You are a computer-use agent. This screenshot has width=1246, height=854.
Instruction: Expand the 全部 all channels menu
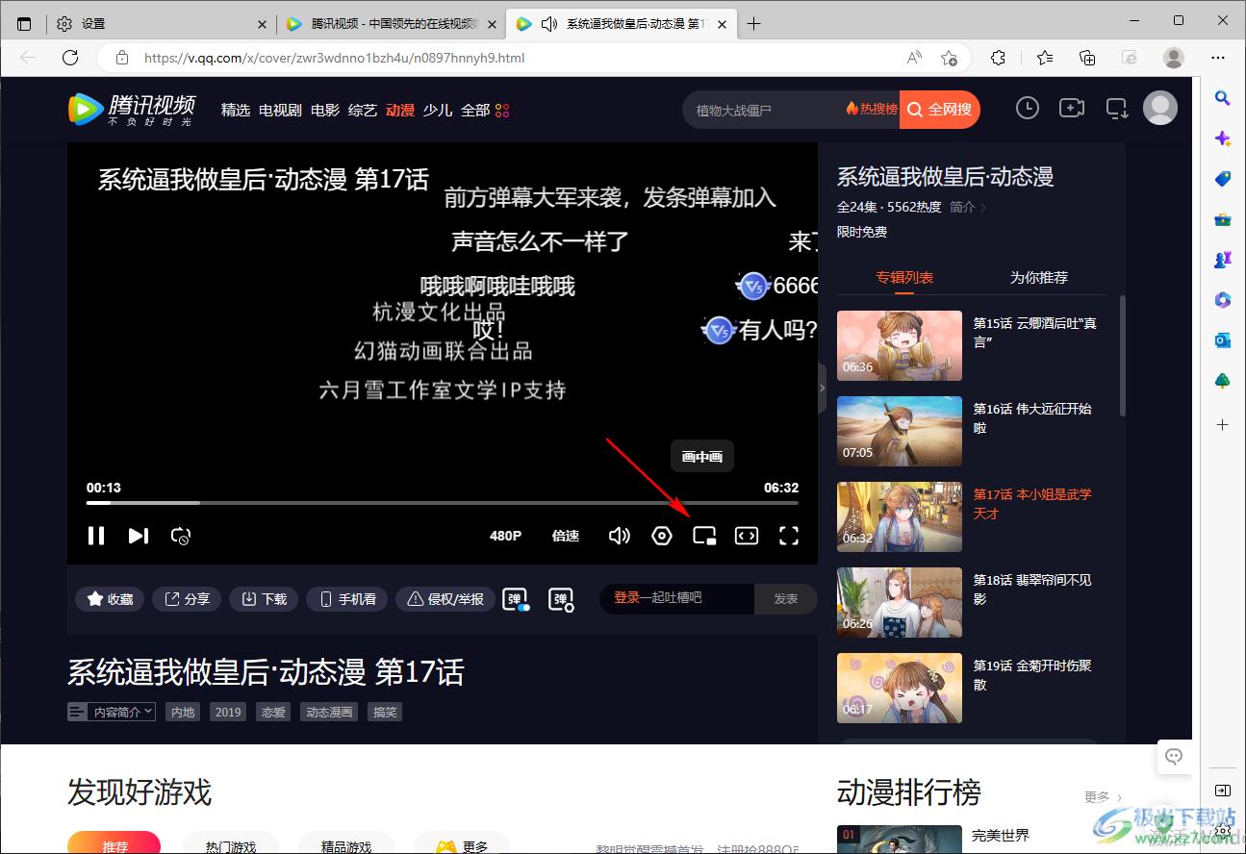pos(485,110)
